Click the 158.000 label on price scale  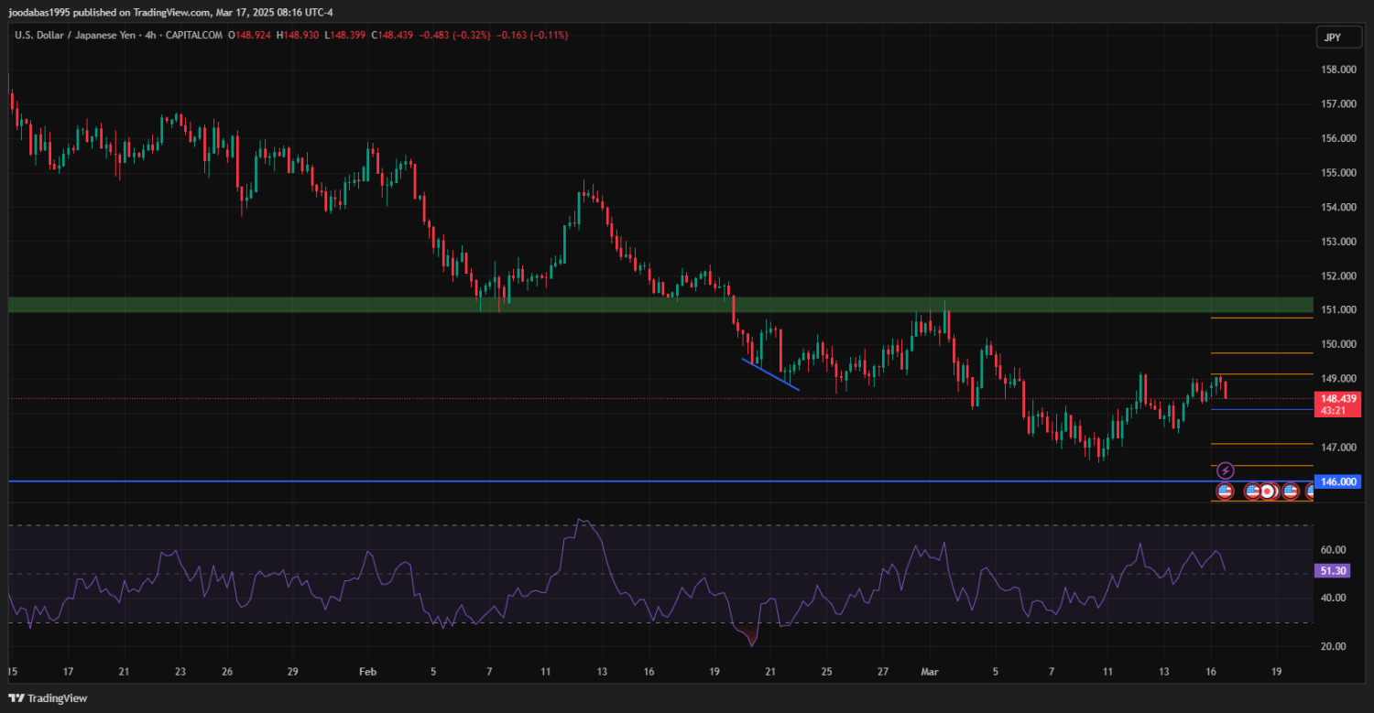click(x=1338, y=70)
